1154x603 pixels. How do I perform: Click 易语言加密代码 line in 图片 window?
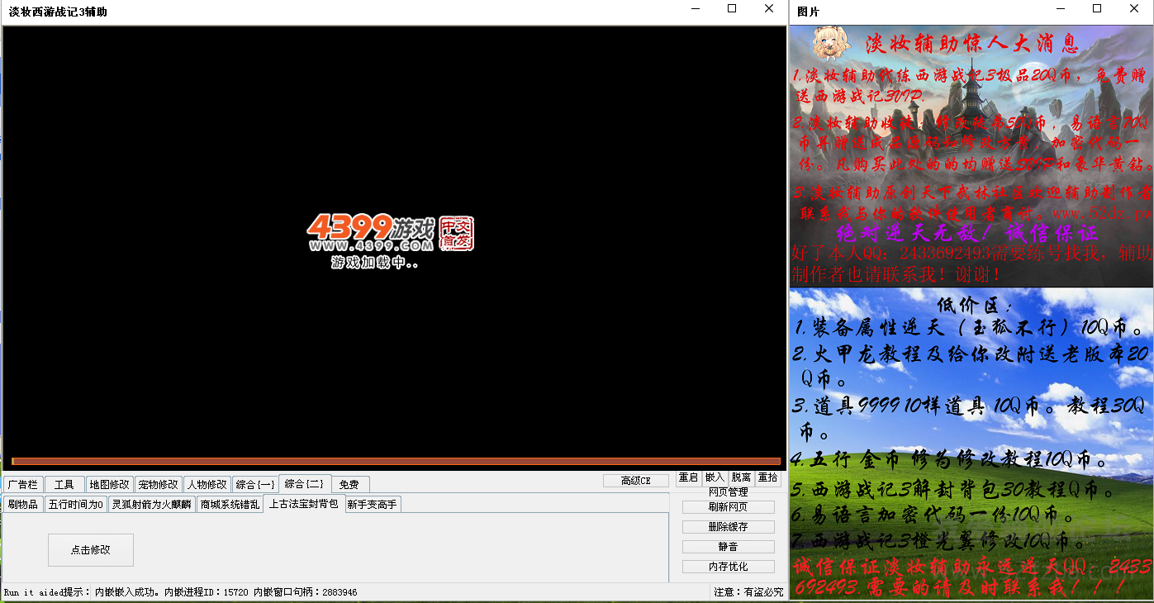point(933,515)
